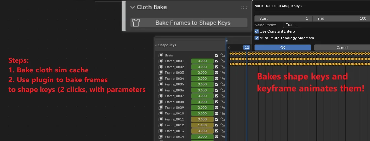Select the Frame_0004 shape key name
370x141 pixels.
[174, 78]
